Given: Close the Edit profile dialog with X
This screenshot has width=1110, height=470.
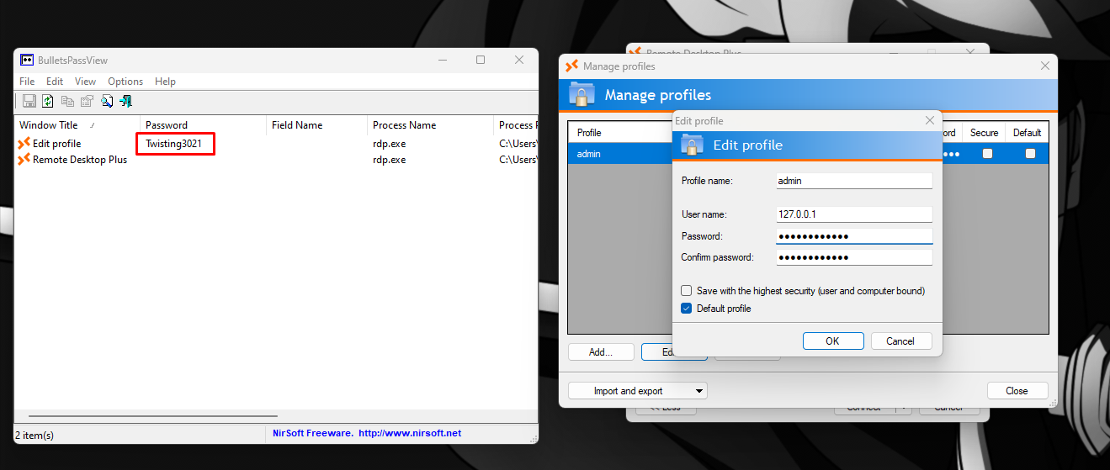Looking at the screenshot, I should (929, 121).
